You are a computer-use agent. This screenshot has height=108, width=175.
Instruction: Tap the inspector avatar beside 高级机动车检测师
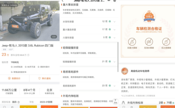pos(125,71)
